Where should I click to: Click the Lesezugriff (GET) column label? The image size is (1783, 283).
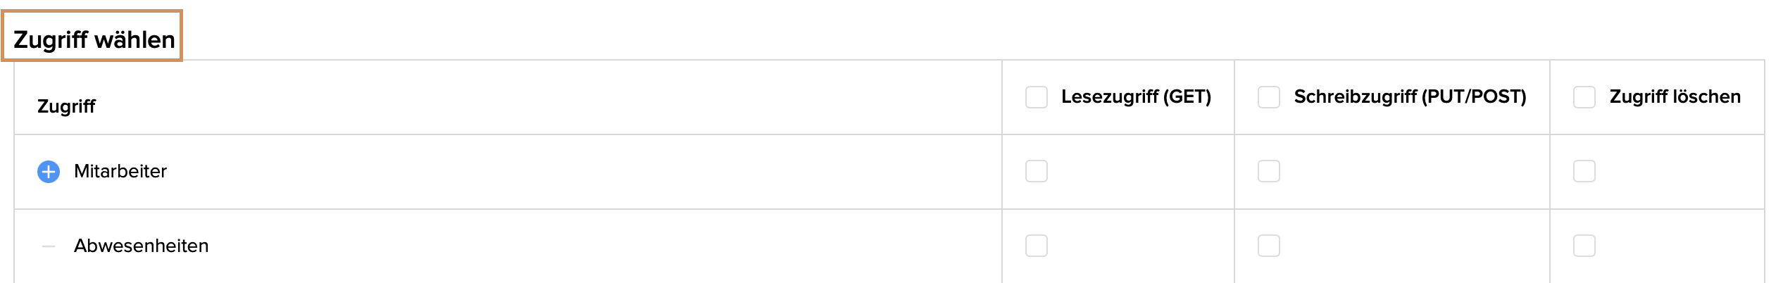click(x=1136, y=96)
